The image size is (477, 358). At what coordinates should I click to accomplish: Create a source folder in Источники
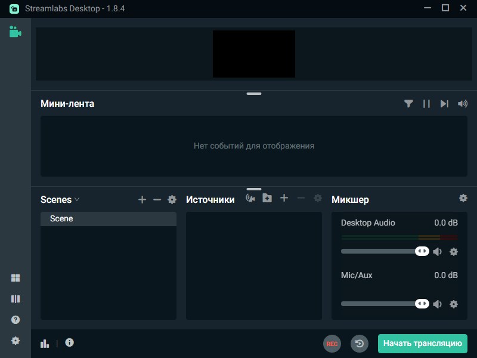coord(267,198)
